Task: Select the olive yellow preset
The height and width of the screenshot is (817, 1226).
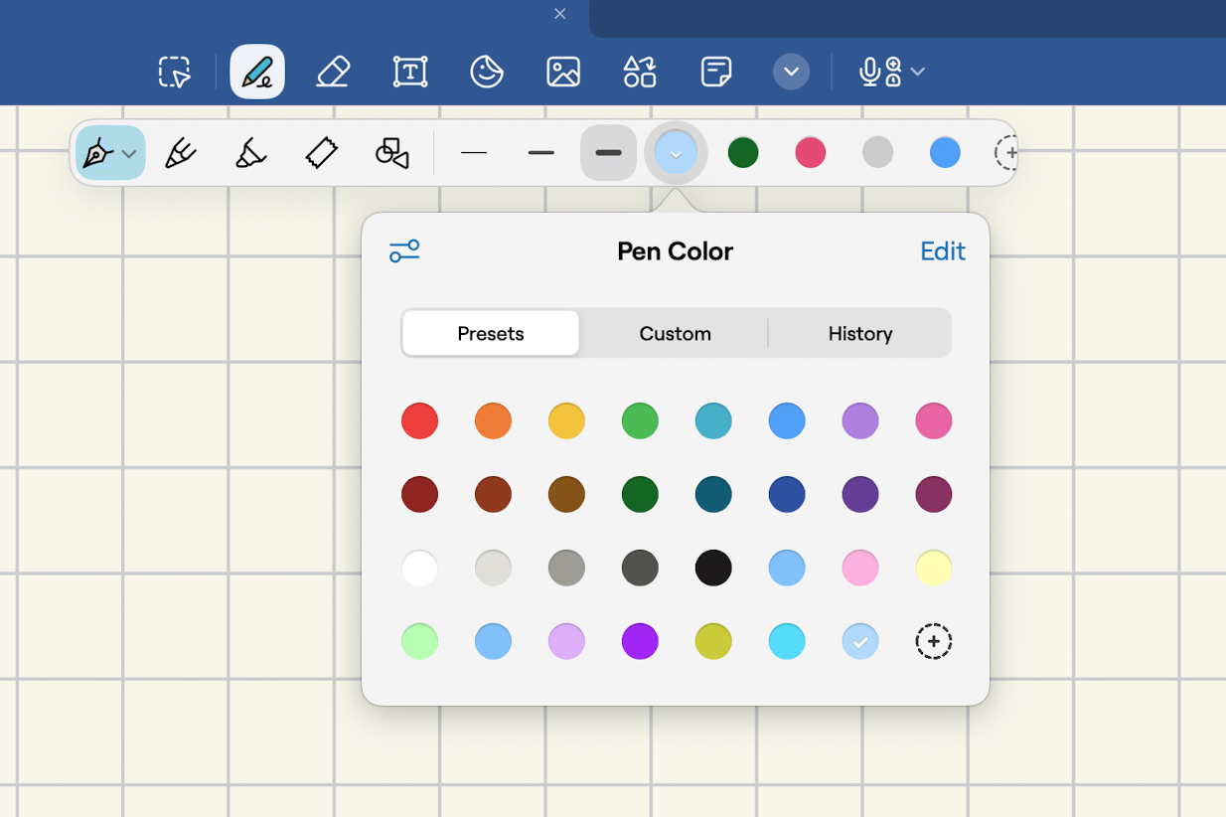Action: pyautogui.click(x=713, y=641)
